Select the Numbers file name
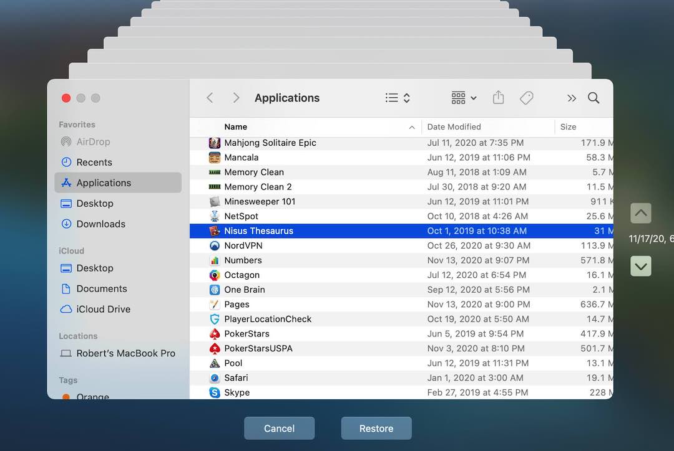This screenshot has height=451, width=674. pyautogui.click(x=243, y=260)
